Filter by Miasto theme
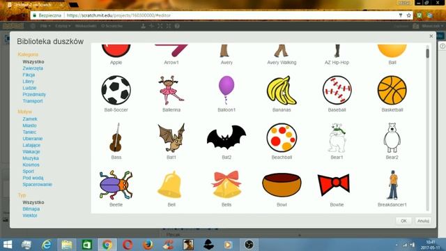This screenshot has height=251, width=446. tap(29, 125)
